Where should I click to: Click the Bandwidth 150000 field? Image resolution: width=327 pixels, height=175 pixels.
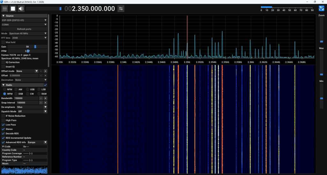[26, 98]
